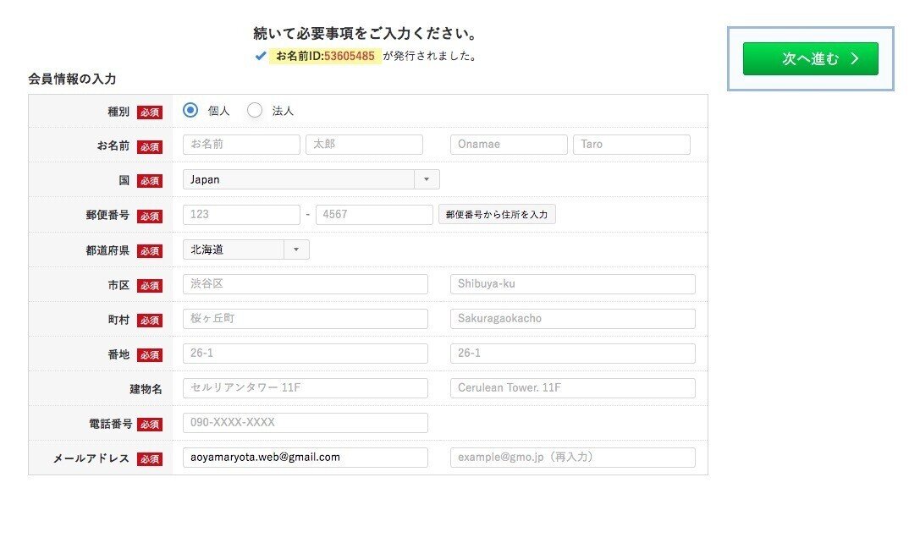
Task: Click the email field with aoyamaryota.web@gmail.com
Action: tap(305, 457)
